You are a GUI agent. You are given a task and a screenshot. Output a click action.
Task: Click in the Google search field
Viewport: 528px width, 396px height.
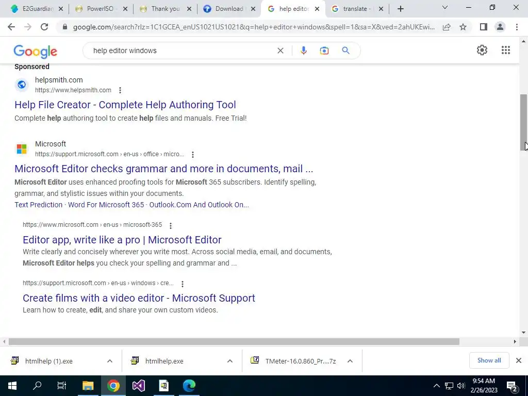coord(182,51)
